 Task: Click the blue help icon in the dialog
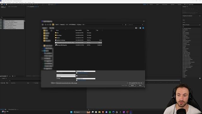[143, 28]
